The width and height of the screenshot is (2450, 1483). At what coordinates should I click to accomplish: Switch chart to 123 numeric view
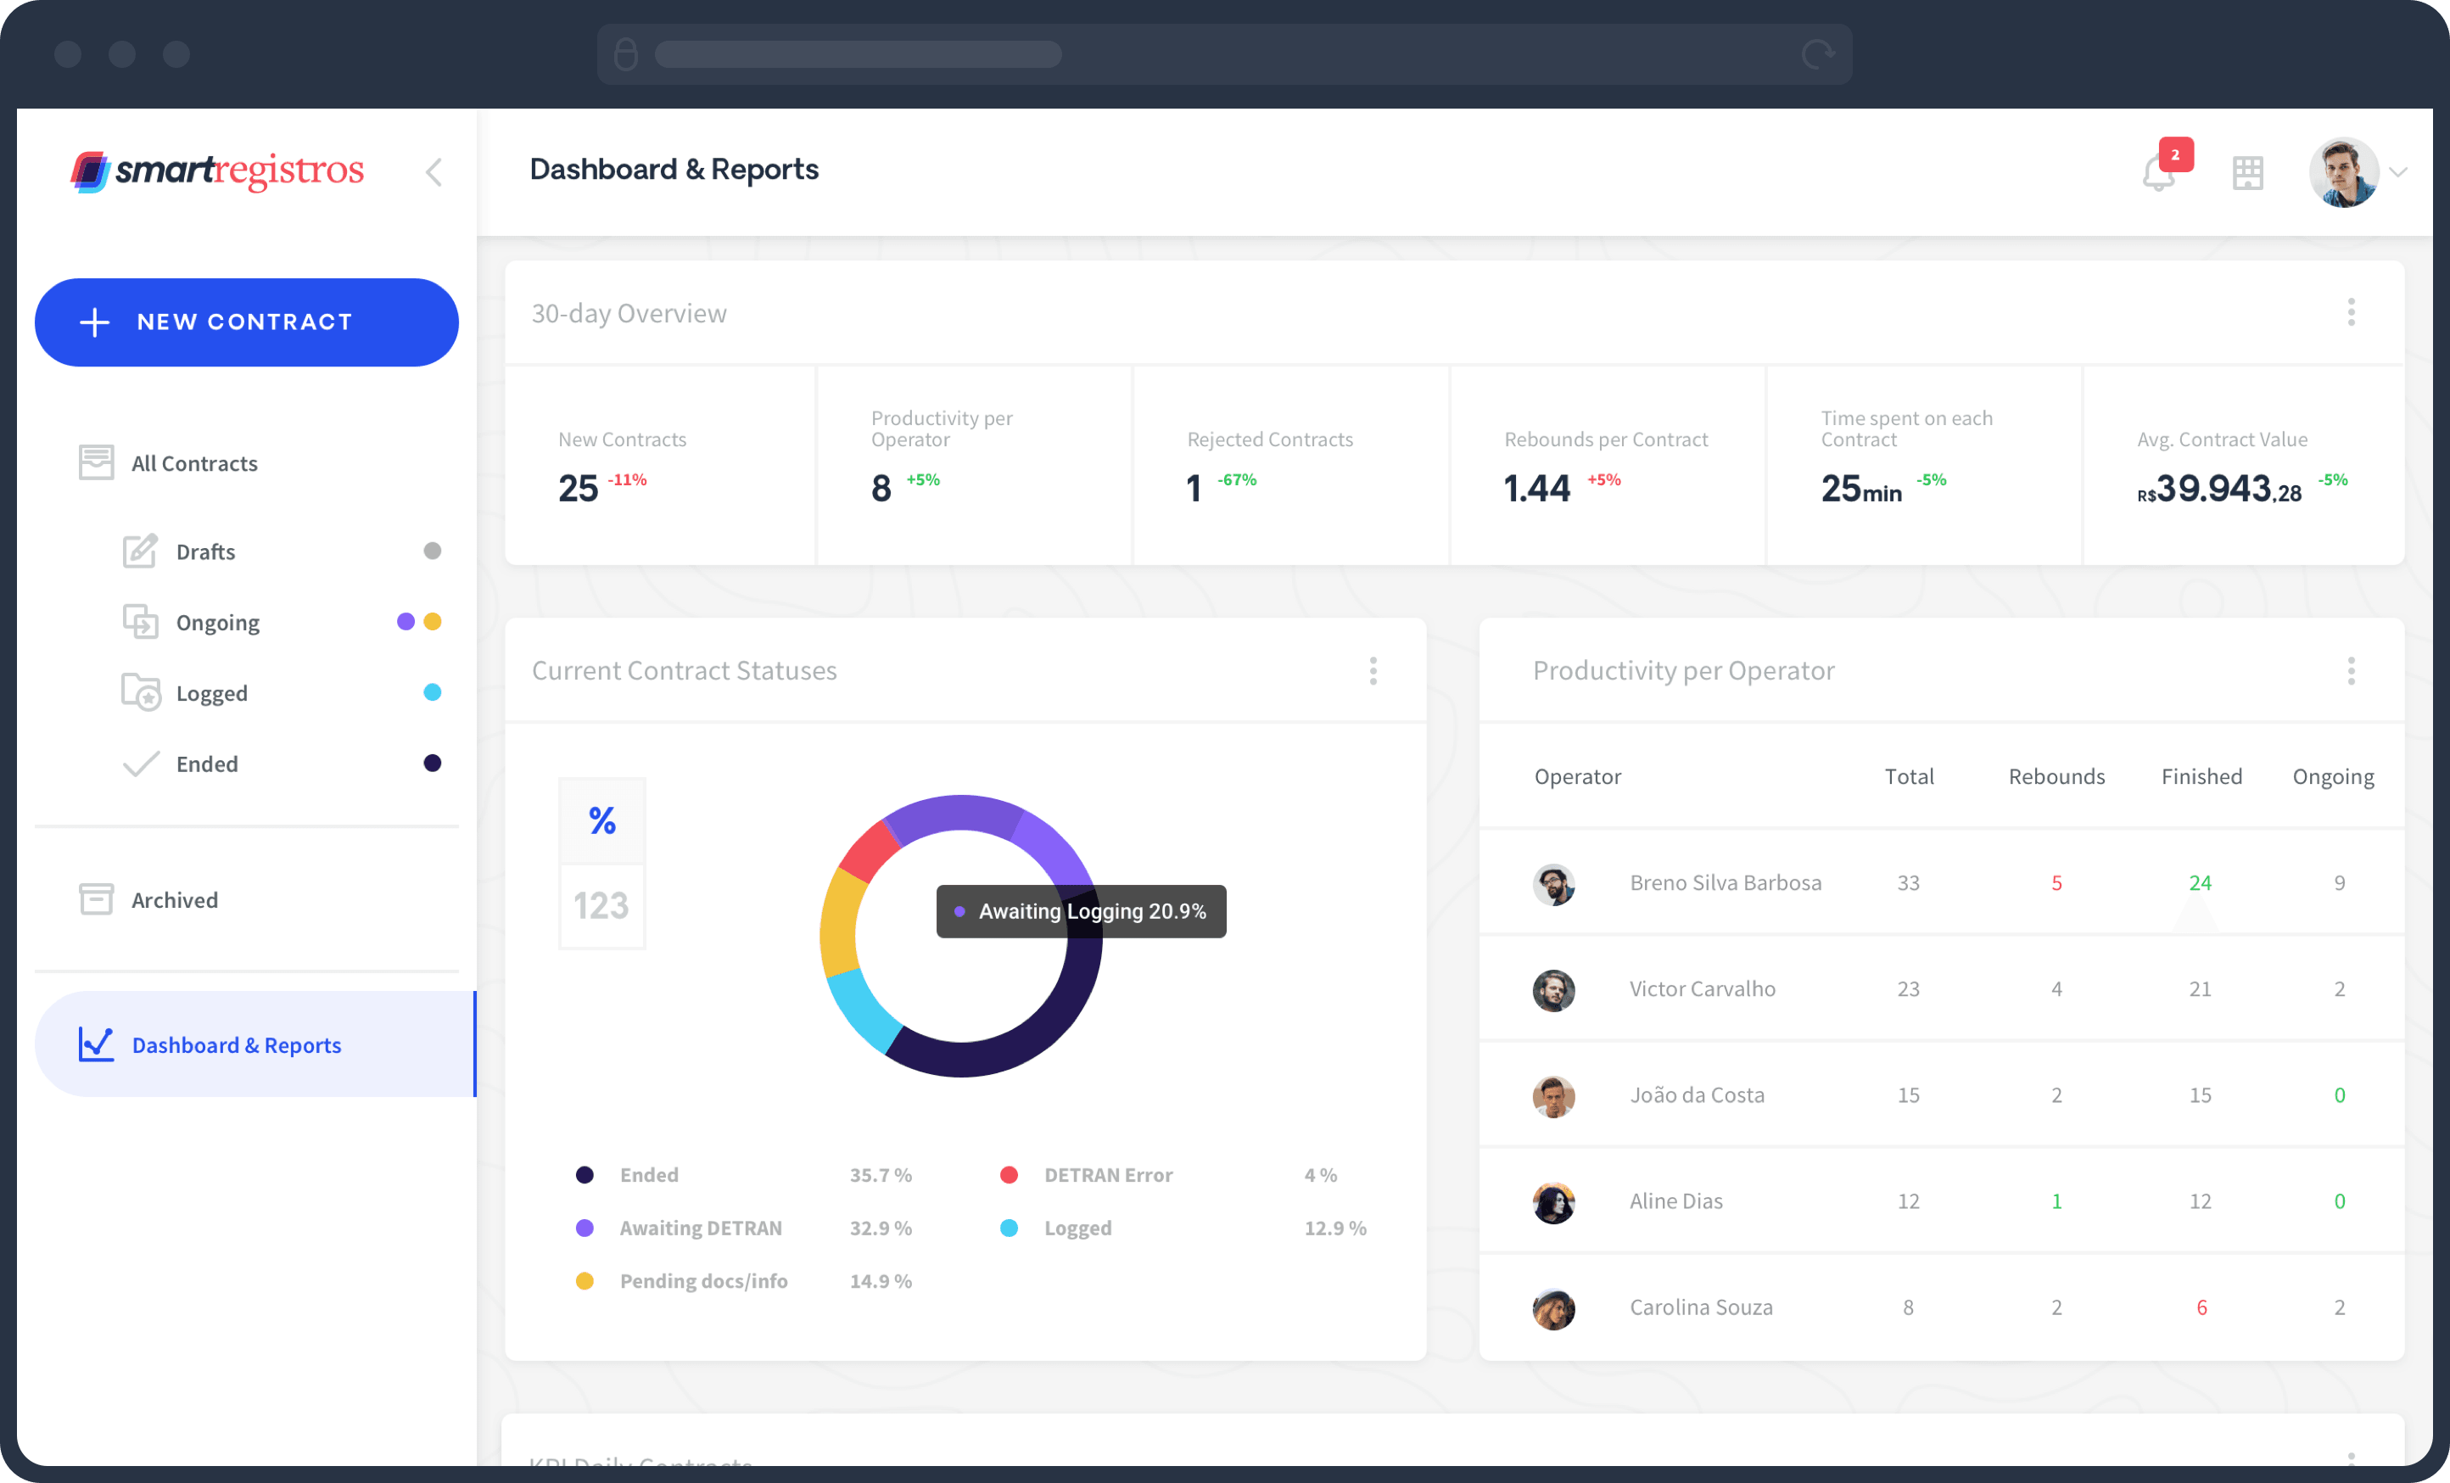click(x=601, y=906)
